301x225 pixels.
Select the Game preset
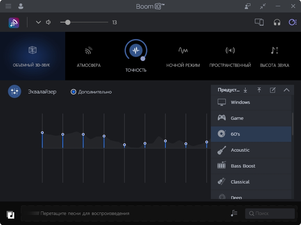pos(251,118)
